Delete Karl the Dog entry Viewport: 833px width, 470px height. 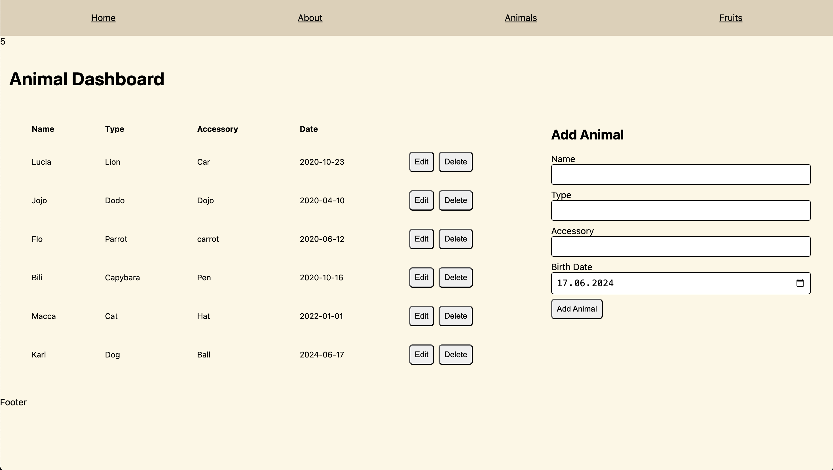[455, 355]
